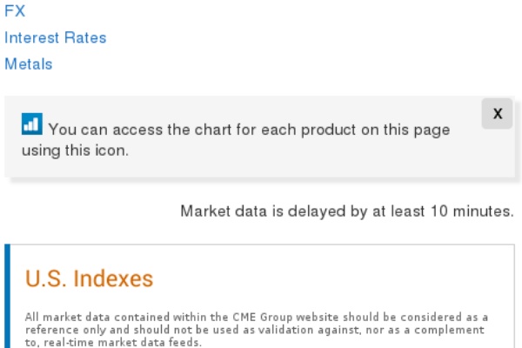Image resolution: width=522 pixels, height=348 pixels.
Task: Click the blue bar chart icon
Action: 31,124
